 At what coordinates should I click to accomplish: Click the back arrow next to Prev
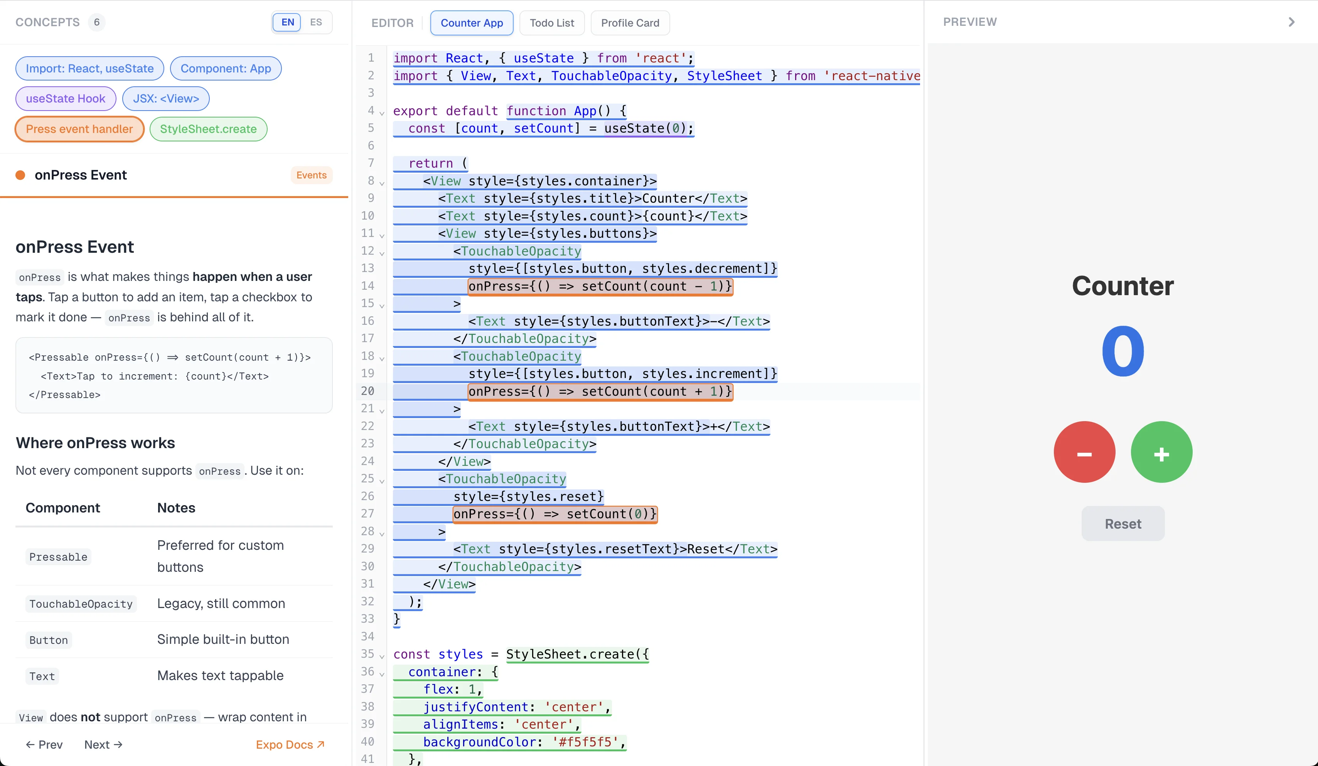click(31, 744)
